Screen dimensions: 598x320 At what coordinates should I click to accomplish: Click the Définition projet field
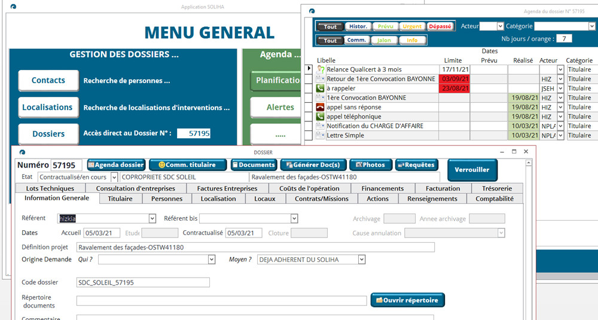[255, 247]
